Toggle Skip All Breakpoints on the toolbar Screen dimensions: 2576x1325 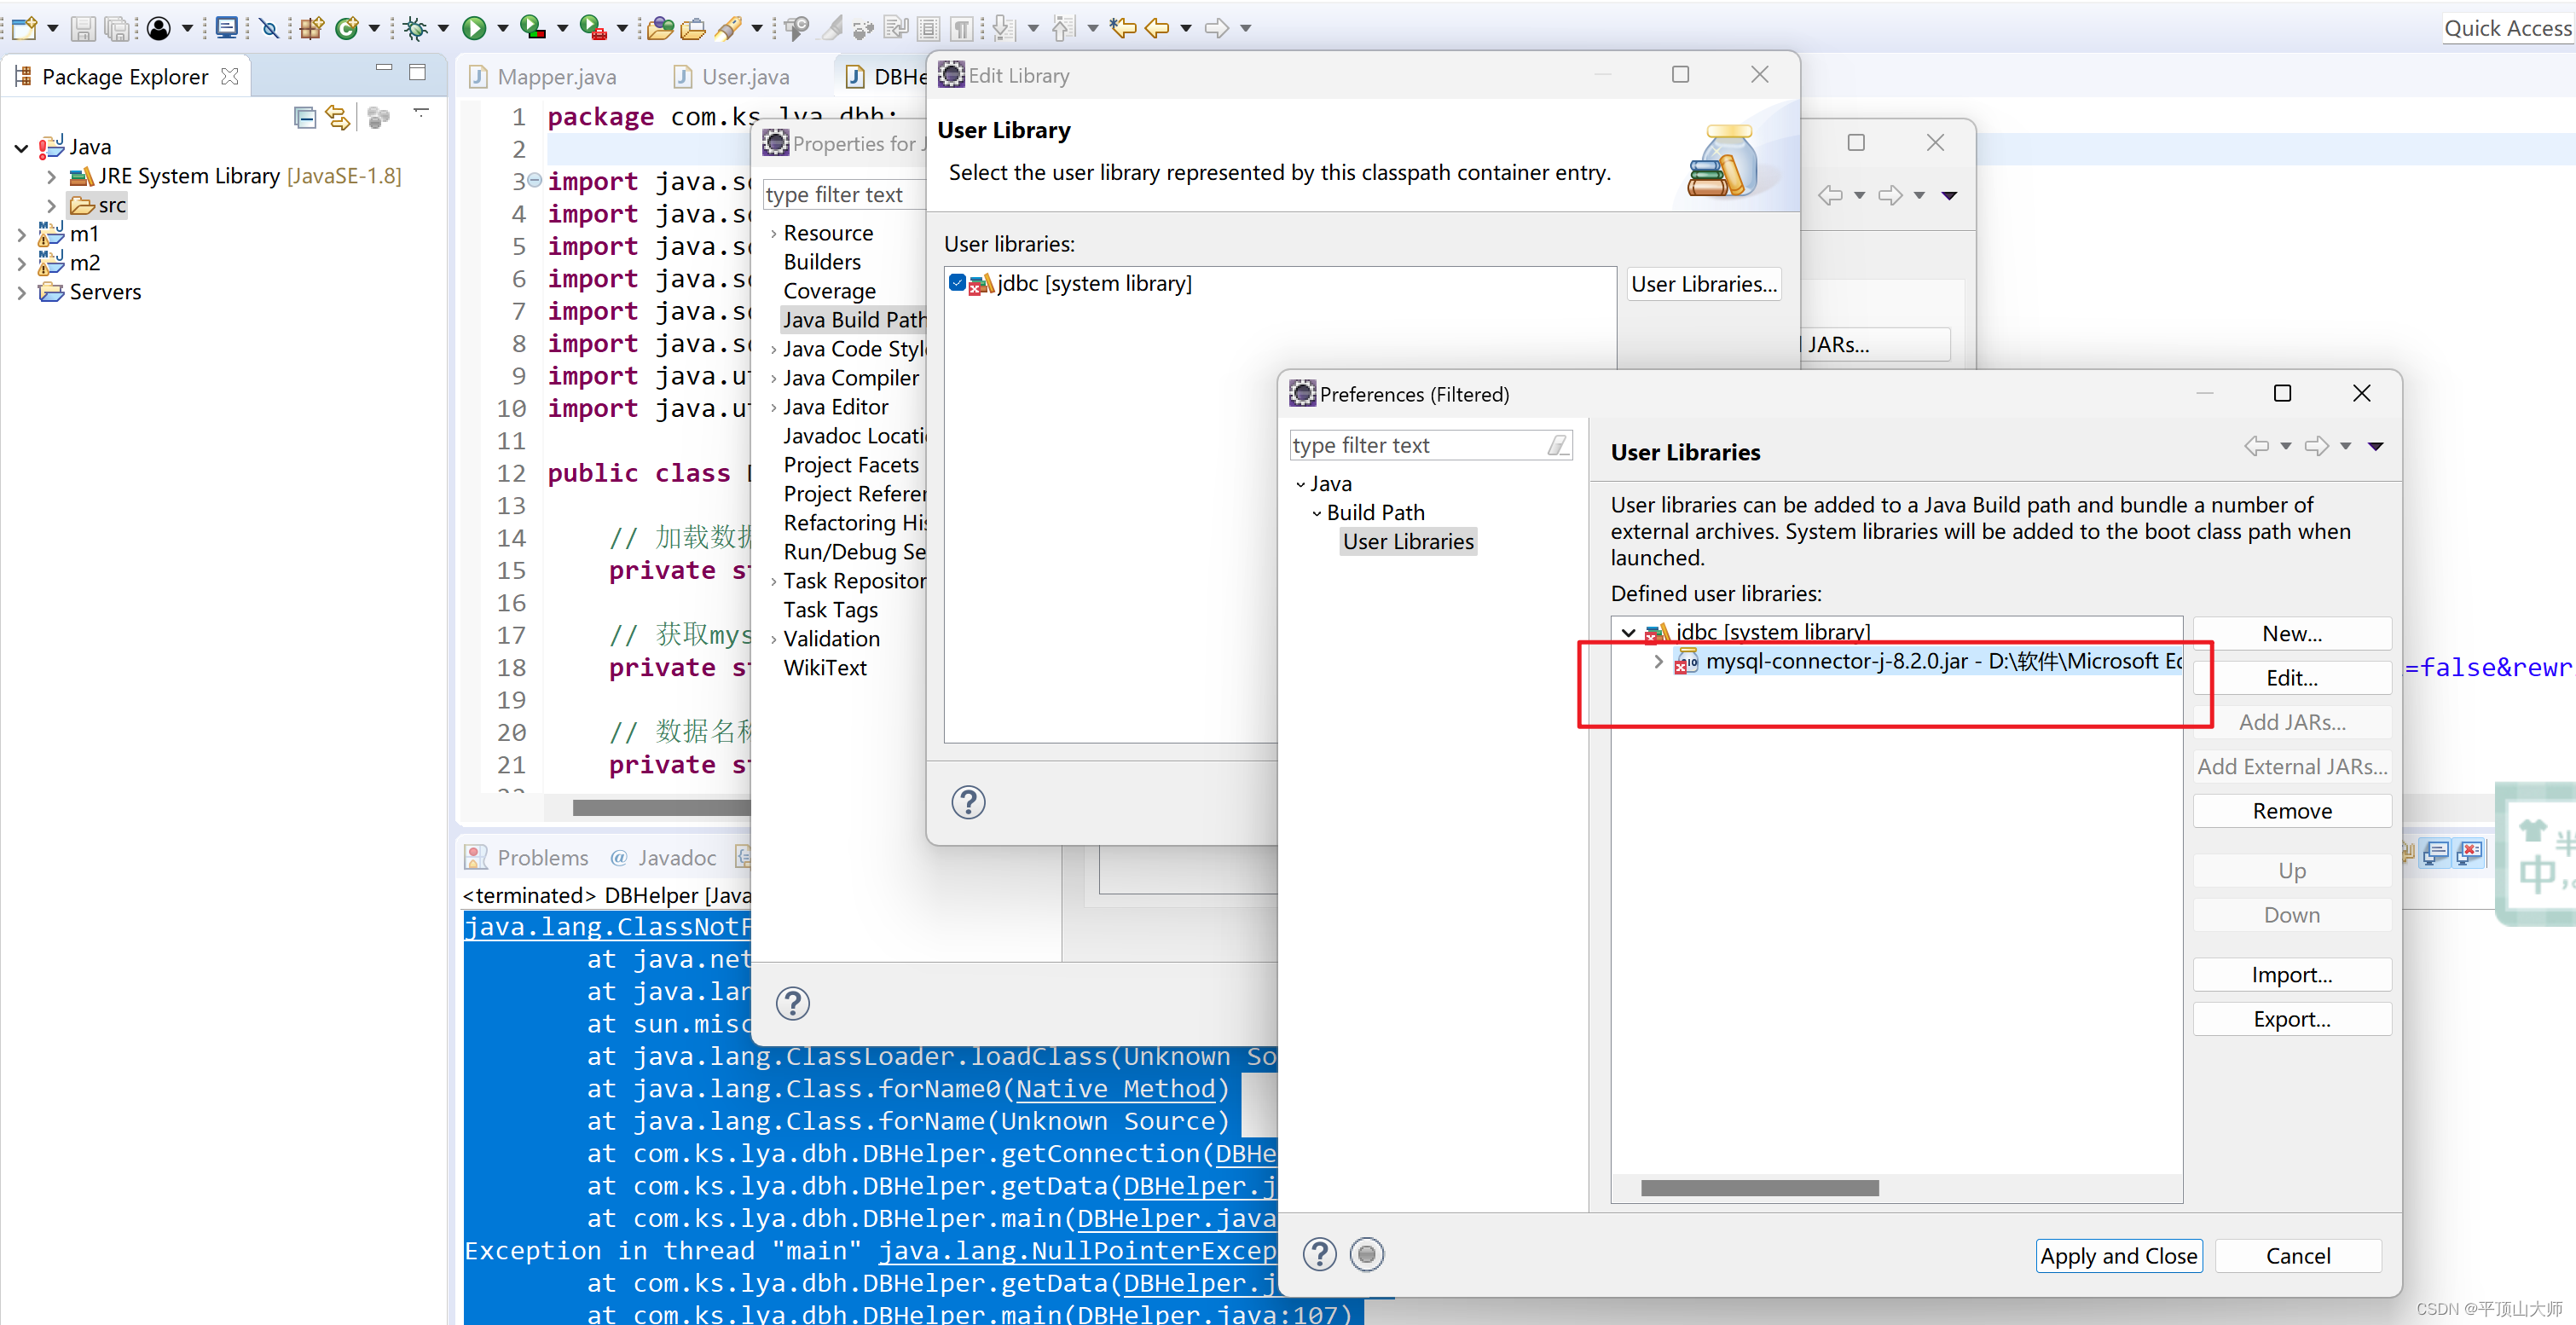point(268,28)
